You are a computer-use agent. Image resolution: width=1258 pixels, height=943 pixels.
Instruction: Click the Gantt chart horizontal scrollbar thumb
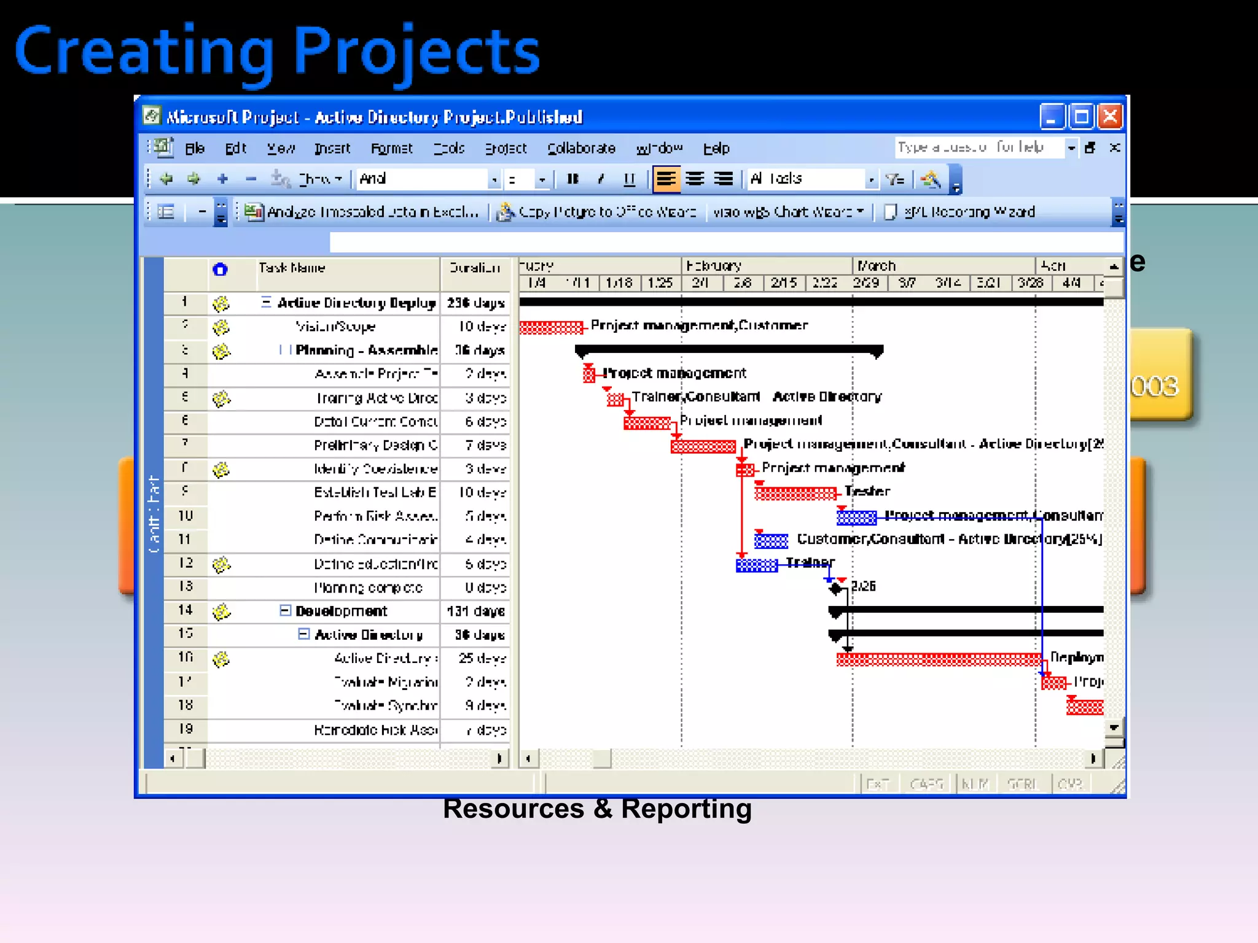point(601,759)
